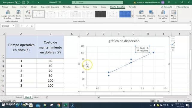This screenshot has height=108, width=192.
Task: Open Agregar elemento de gráfico menu
Action: pos(8,15)
